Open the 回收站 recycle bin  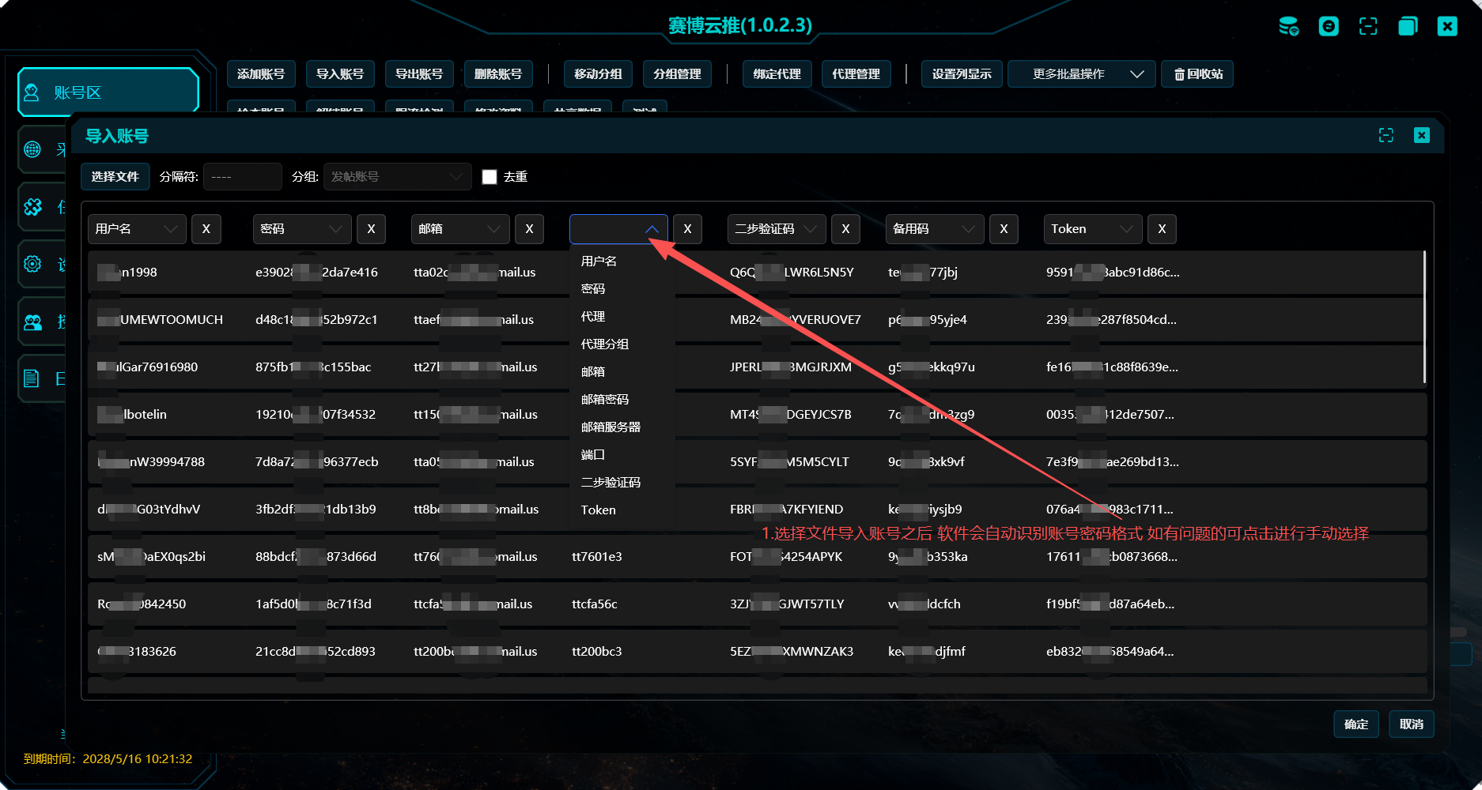1197,74
